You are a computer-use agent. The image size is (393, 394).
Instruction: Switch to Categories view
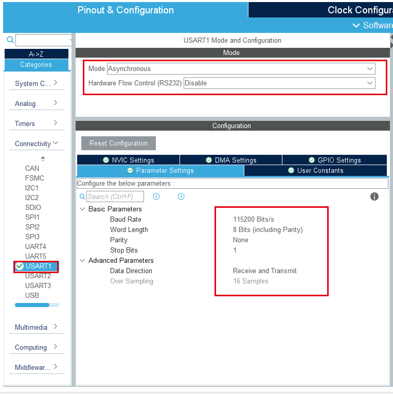tap(37, 65)
